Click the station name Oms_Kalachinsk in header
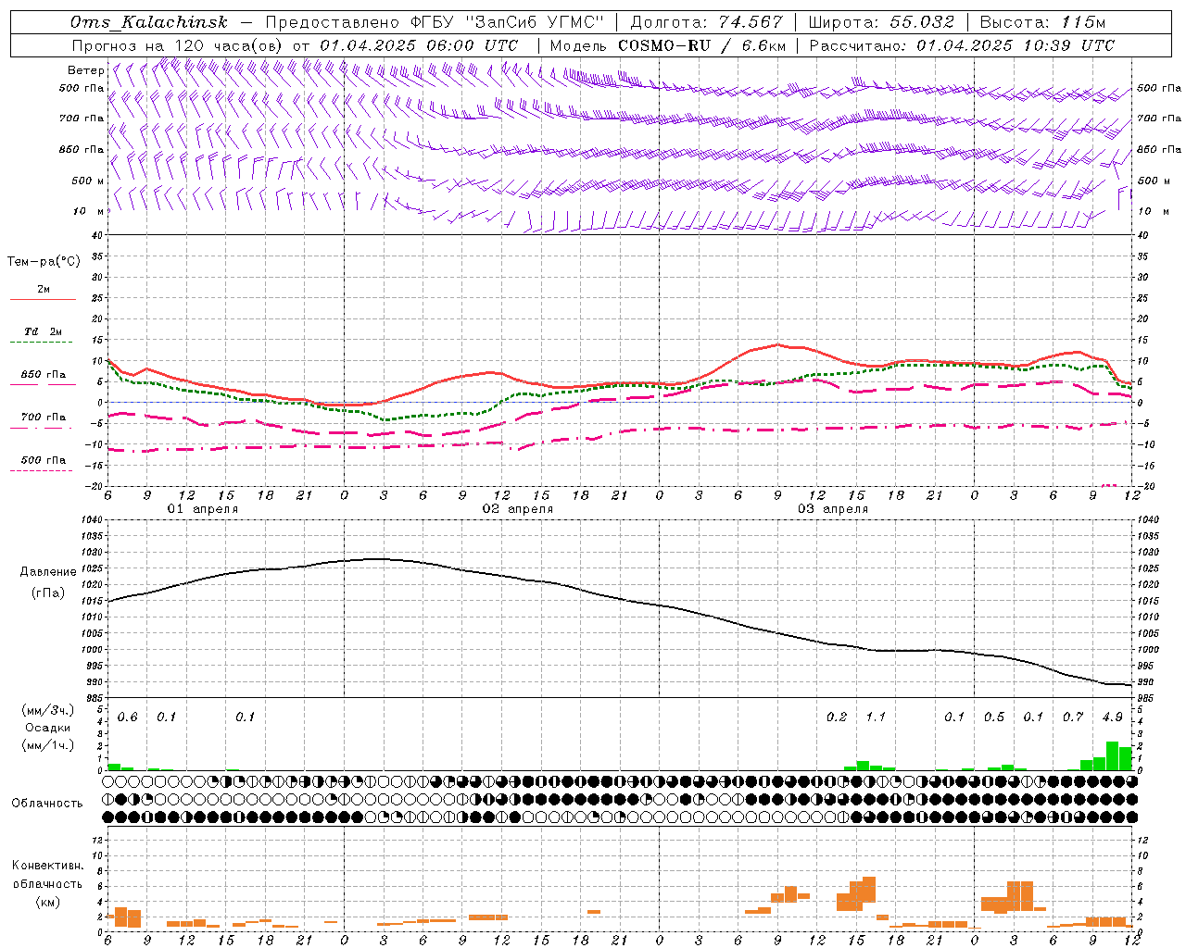1186x948 pixels. (x=148, y=22)
